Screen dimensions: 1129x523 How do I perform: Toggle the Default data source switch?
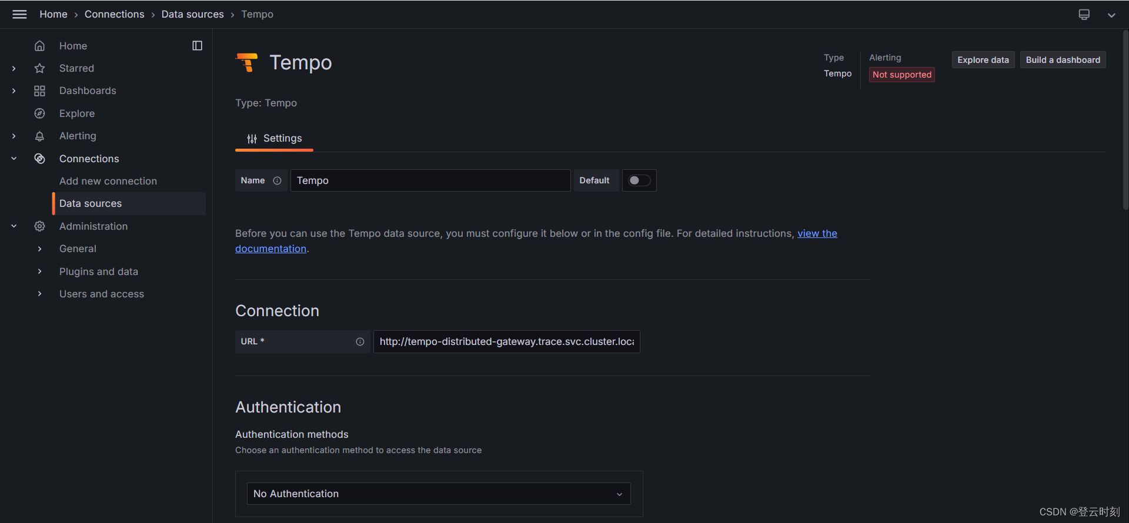coord(639,180)
